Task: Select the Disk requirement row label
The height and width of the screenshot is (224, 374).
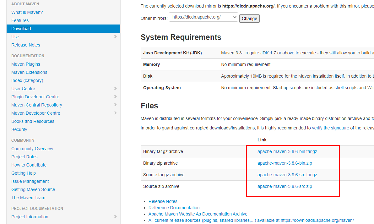Action: click(x=148, y=76)
